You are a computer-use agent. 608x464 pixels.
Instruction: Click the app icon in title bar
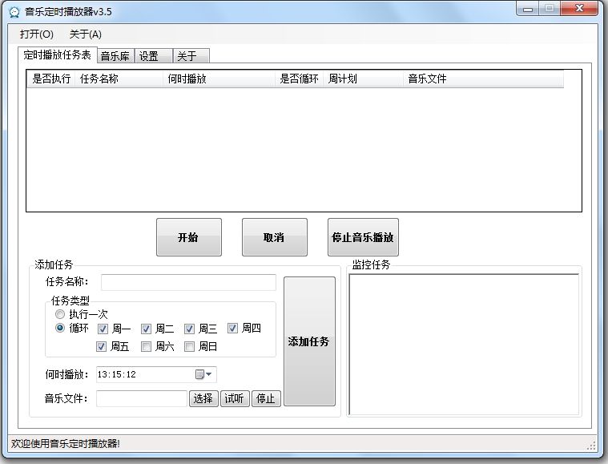(x=14, y=12)
